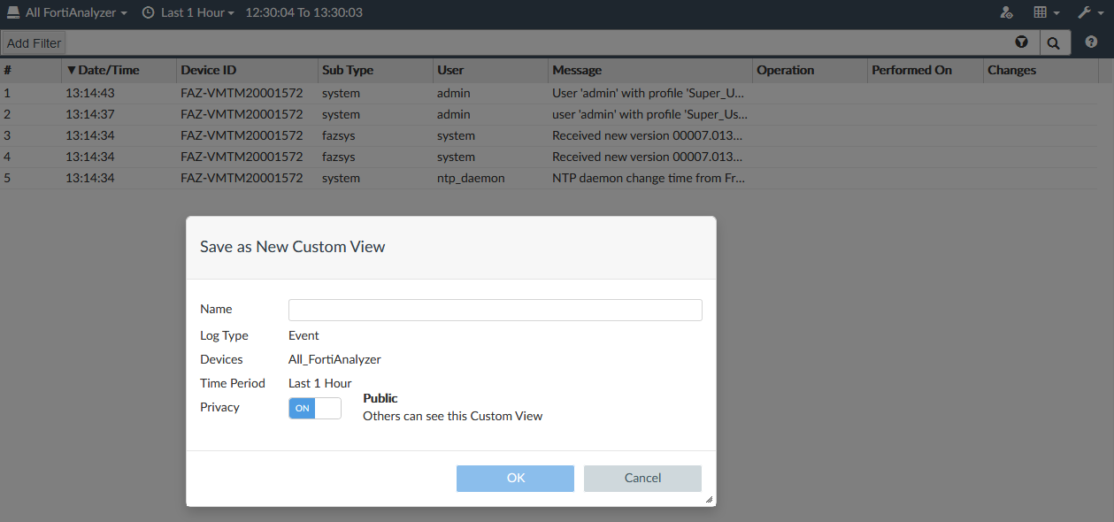Expand the All FortiAnalyzer device dropdown

(x=76, y=12)
